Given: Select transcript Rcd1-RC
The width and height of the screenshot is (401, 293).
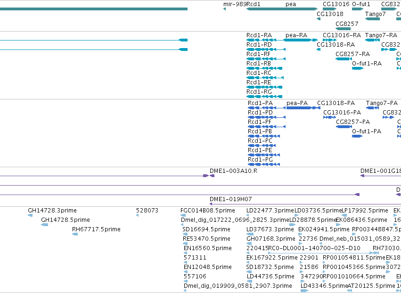Looking at the screenshot, I should coord(259,73).
